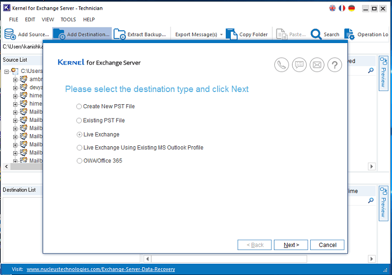Click the Source List header
This screenshot has height=275, width=392.
(x=15, y=60)
